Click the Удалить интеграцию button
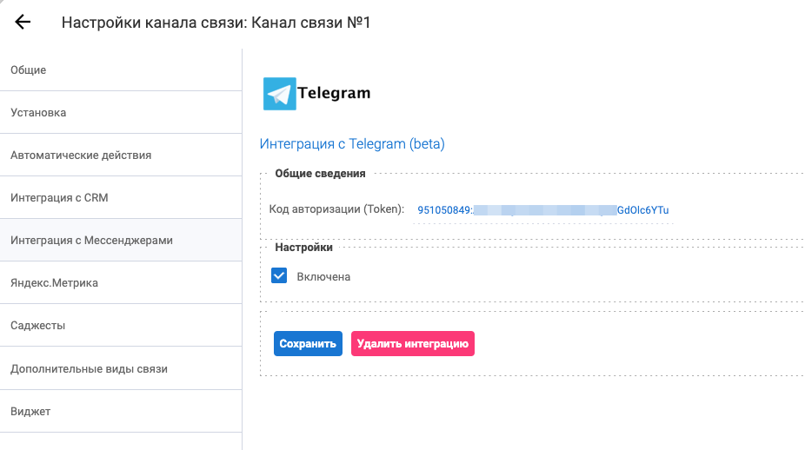The image size is (805, 450). (412, 344)
